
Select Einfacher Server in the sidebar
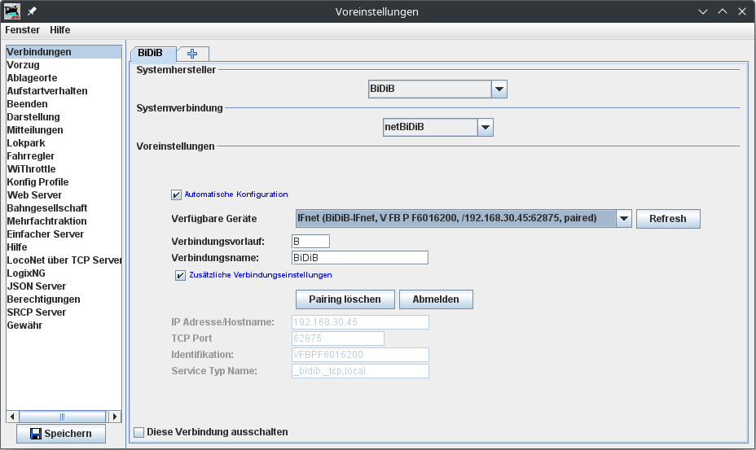(x=64, y=234)
